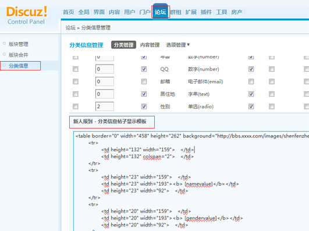Screen dimensions: 309x231
Task: Tick the unchangeable checkbox for 邮箱 row
Action: [272, 81]
